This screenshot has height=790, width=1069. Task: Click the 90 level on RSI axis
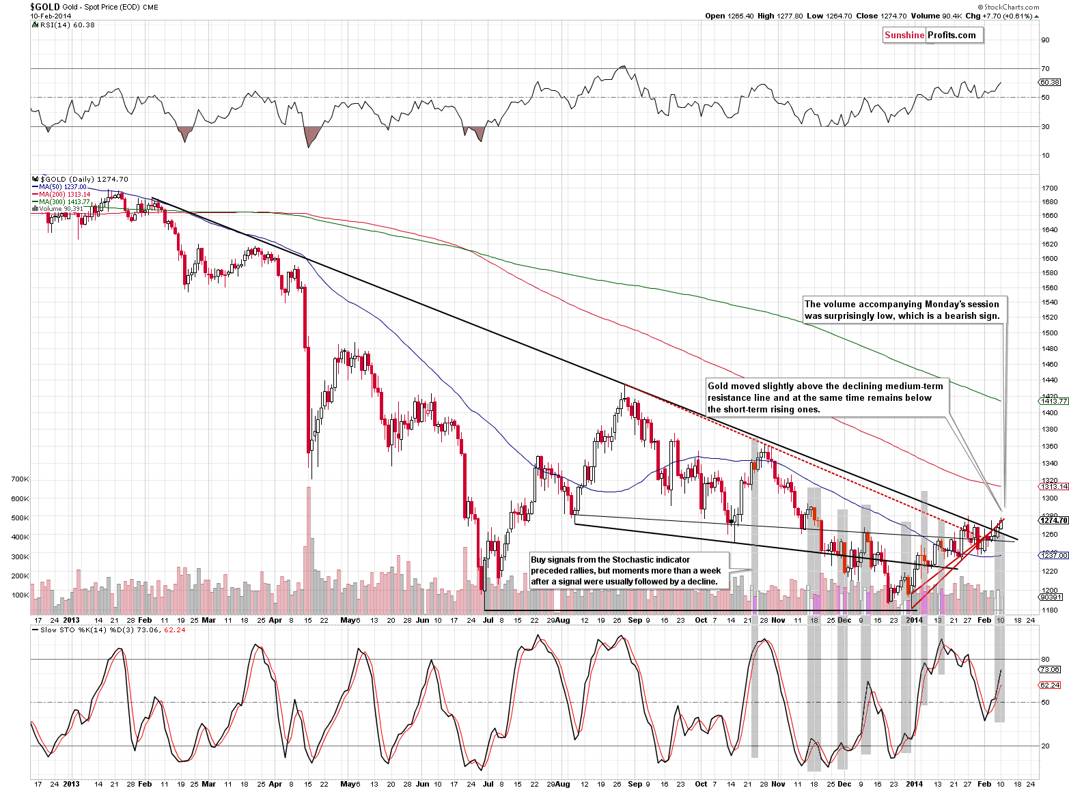pos(1045,40)
